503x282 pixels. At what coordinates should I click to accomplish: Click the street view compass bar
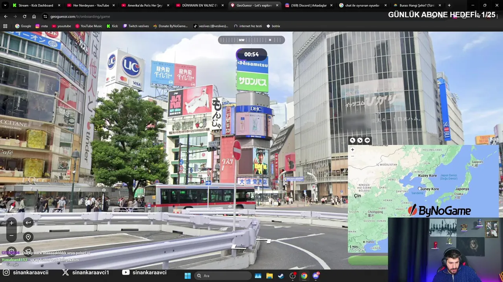251,40
